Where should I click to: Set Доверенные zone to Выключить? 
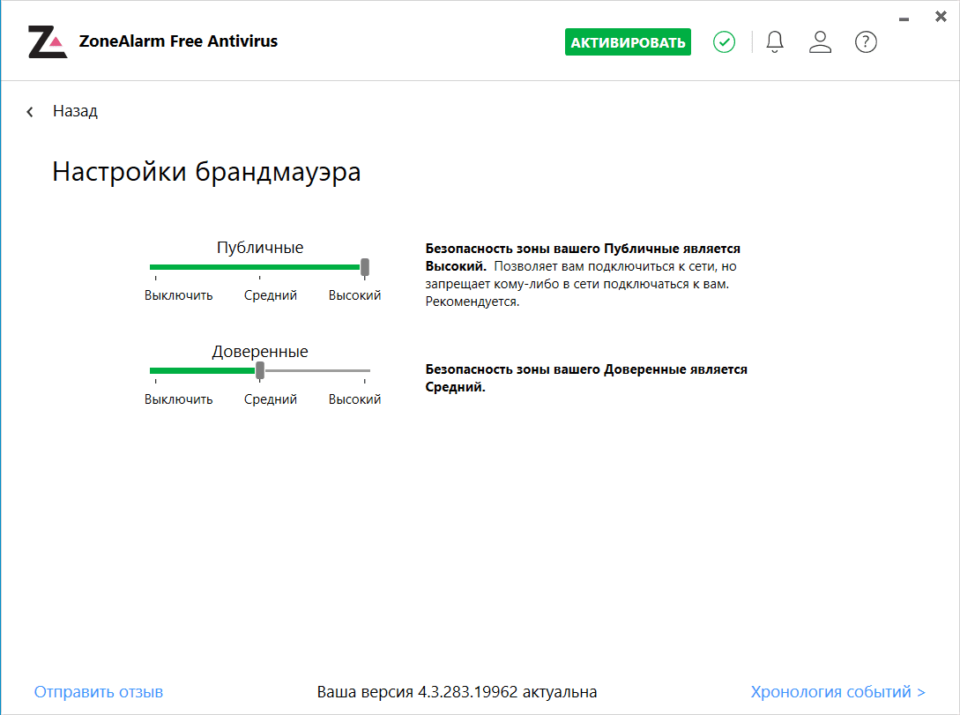pyautogui.click(x=155, y=370)
